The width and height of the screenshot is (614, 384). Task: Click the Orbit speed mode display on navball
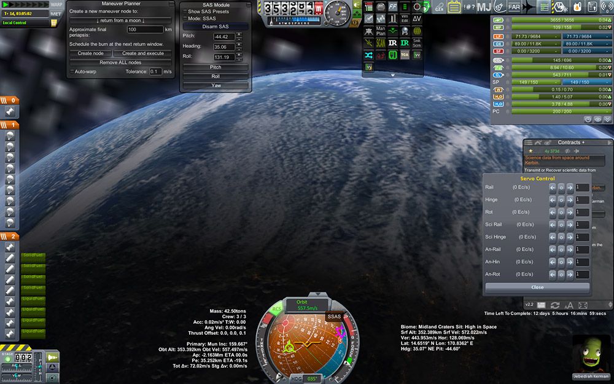pyautogui.click(x=306, y=305)
